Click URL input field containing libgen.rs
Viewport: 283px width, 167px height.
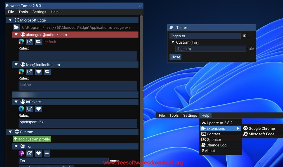[205, 36]
